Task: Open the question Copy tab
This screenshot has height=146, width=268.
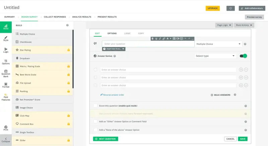Action: 141,33
